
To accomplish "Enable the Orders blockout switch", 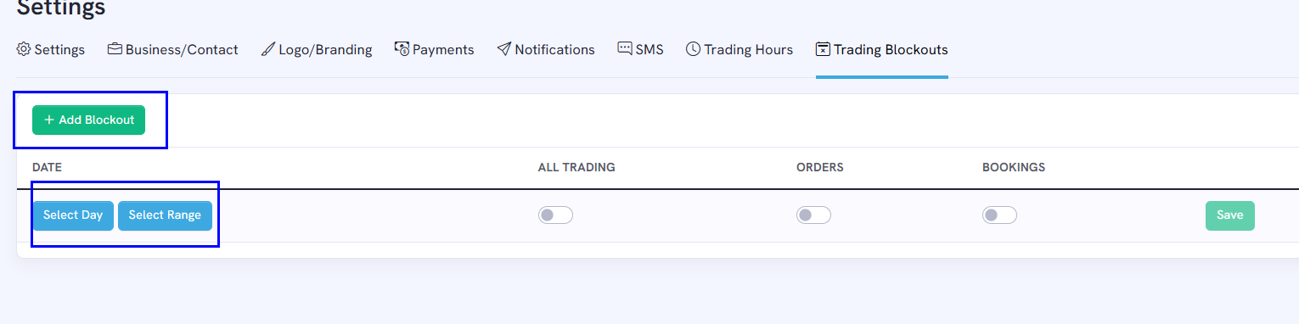I will click(x=813, y=215).
